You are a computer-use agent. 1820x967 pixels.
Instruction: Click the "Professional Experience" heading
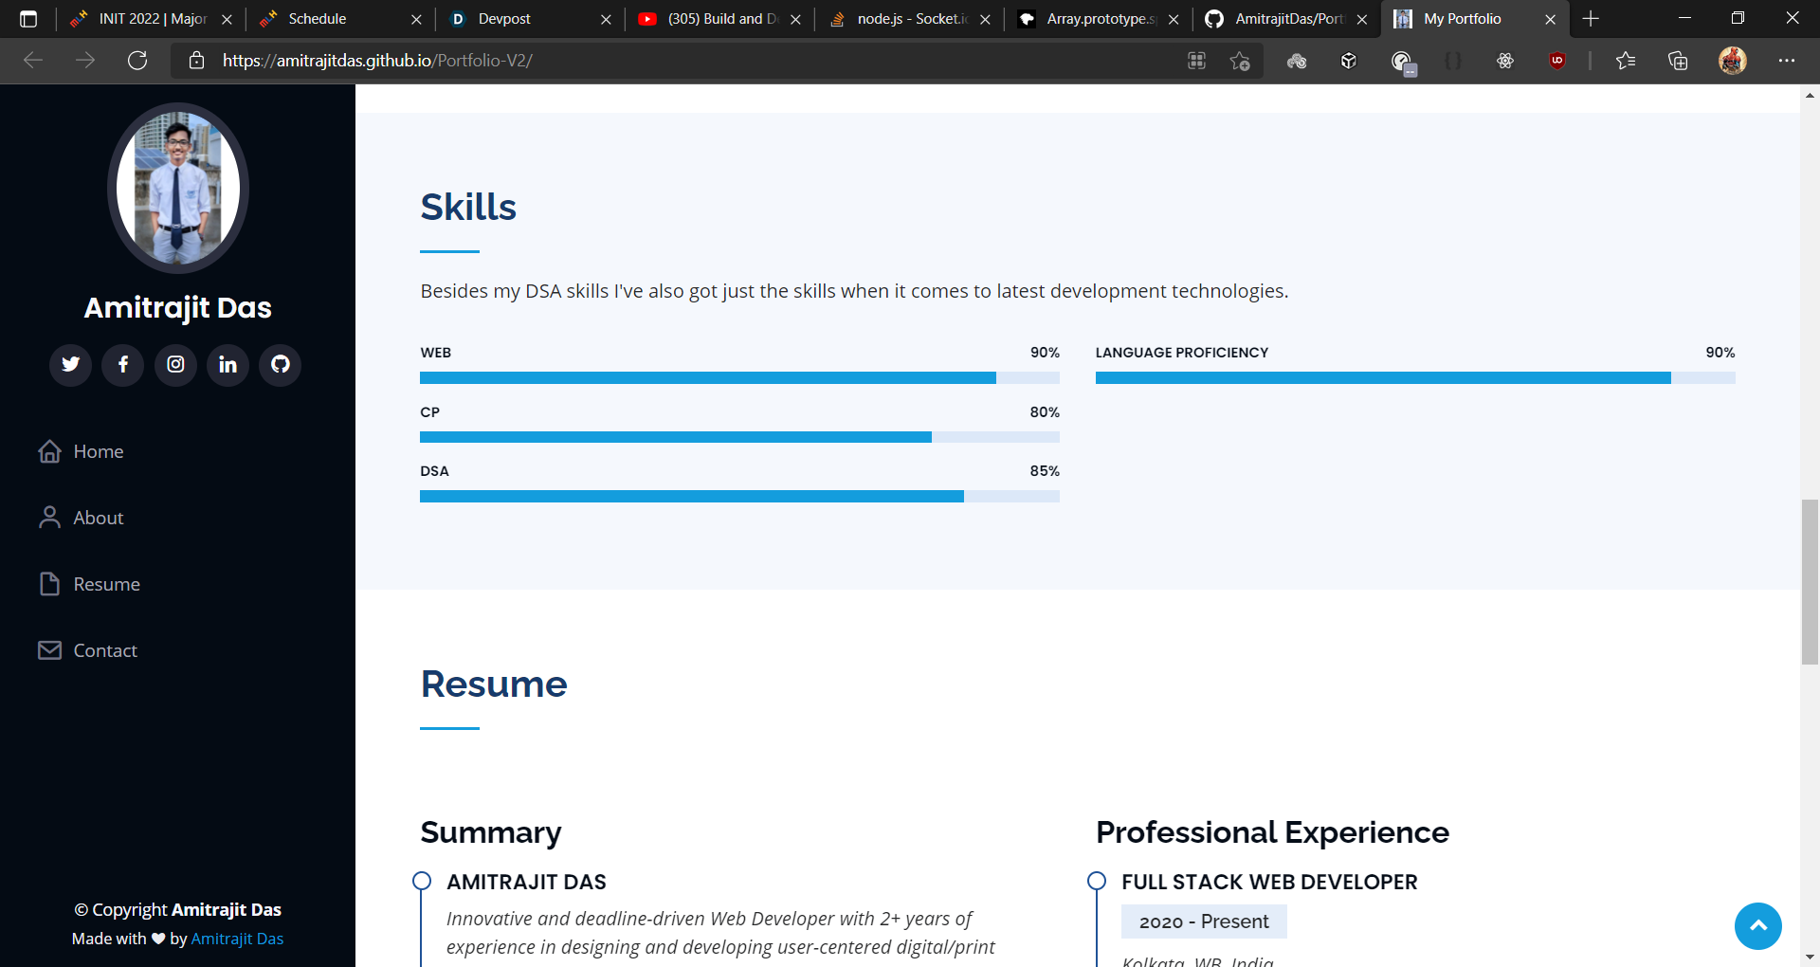click(x=1272, y=832)
